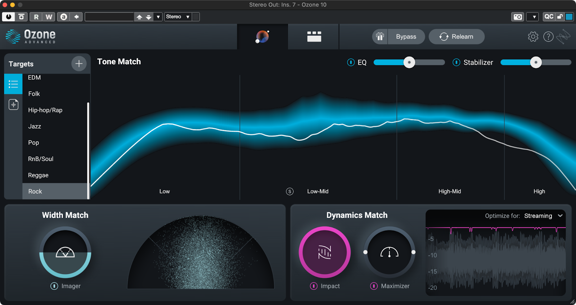The width and height of the screenshot is (576, 305).
Task: Toggle the Stabilizer power button
Action: [x=456, y=63]
